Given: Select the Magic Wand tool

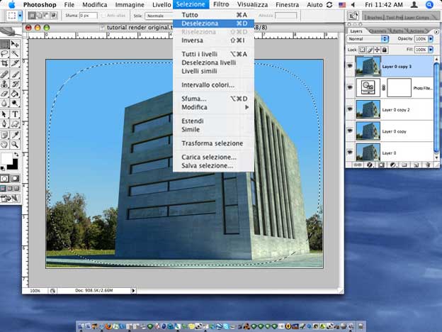Looking at the screenshot, I should [16, 54].
